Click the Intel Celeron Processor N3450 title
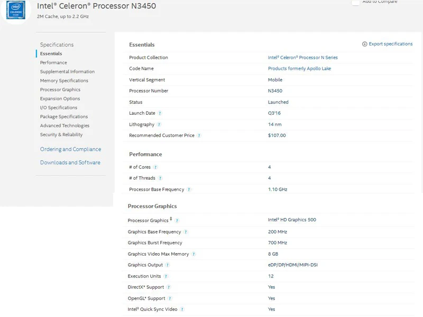Image resolution: width=423 pixels, height=317 pixels. click(x=96, y=6)
